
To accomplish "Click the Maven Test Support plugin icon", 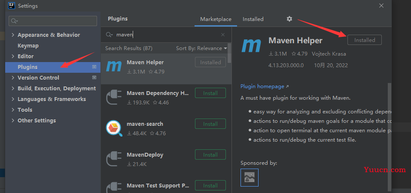I will tap(114, 188).
